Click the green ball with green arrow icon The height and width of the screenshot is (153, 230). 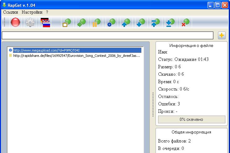tap(82, 23)
